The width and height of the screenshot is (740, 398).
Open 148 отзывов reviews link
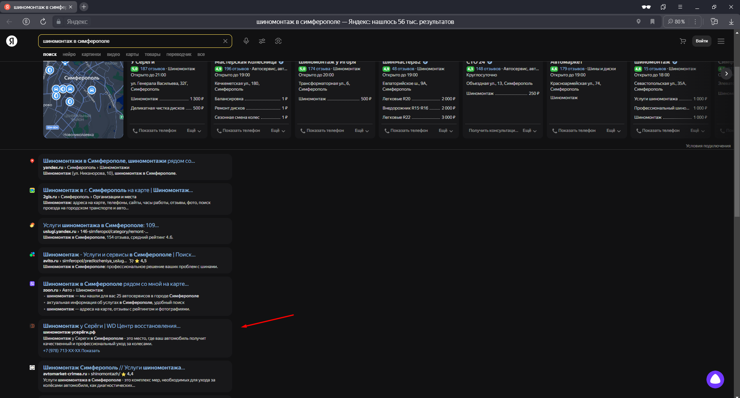488,69
